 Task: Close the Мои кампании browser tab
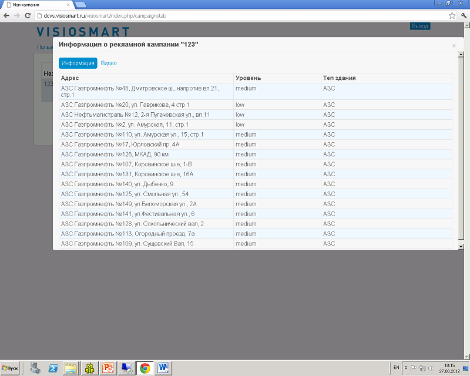(x=68, y=5)
